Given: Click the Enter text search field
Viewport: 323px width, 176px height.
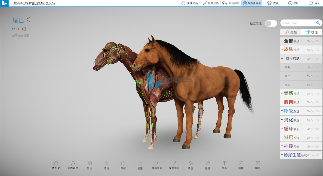Looking at the screenshot, I should (298, 23).
